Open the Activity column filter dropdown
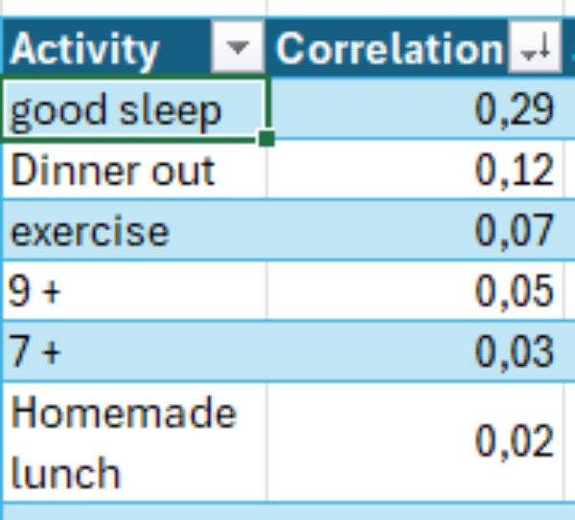The height and width of the screenshot is (520, 575). (x=240, y=49)
